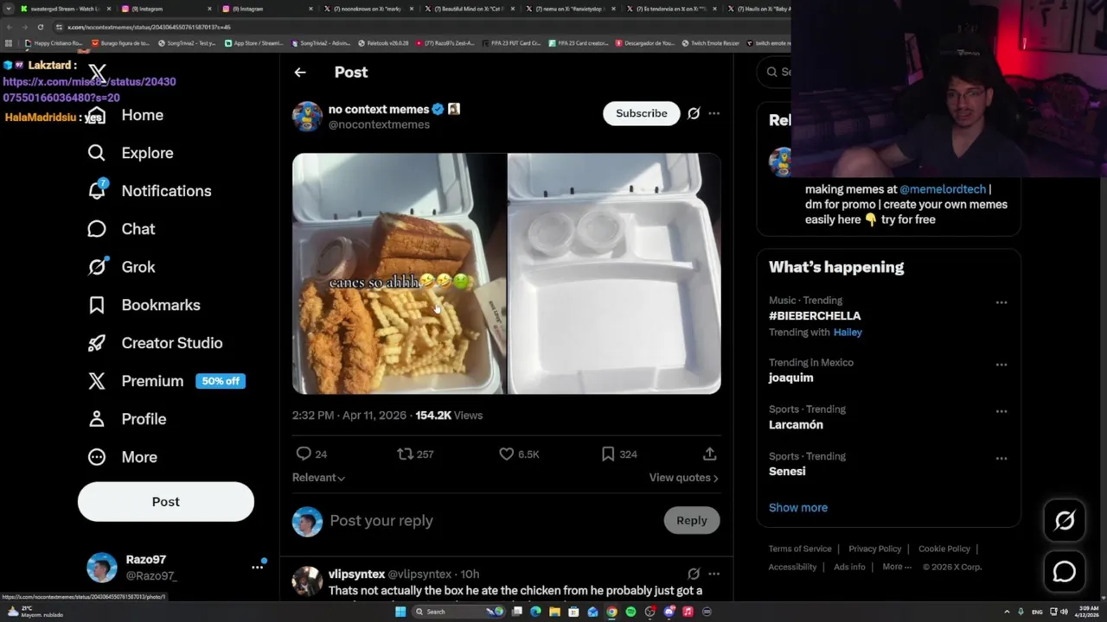
Task: Open the Senesi trending topic
Action: coord(787,472)
